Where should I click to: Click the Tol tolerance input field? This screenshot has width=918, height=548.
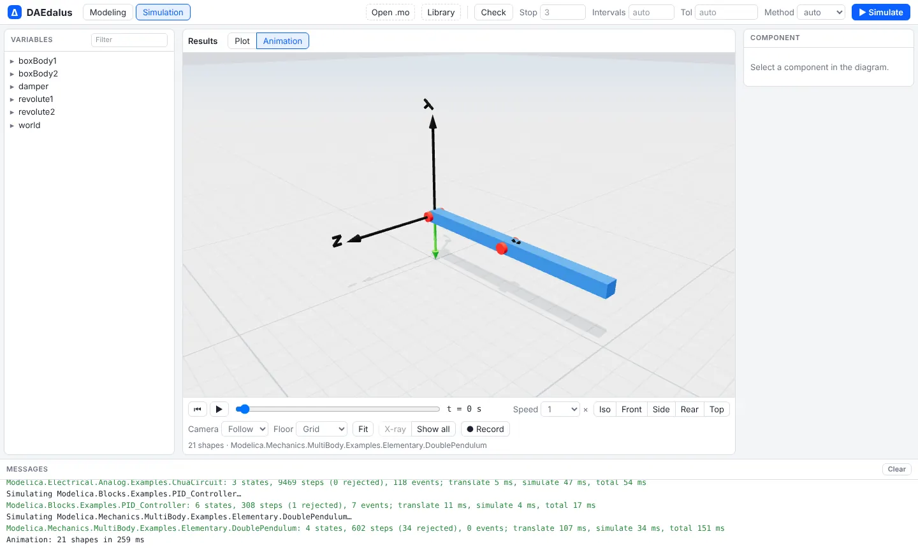click(726, 12)
